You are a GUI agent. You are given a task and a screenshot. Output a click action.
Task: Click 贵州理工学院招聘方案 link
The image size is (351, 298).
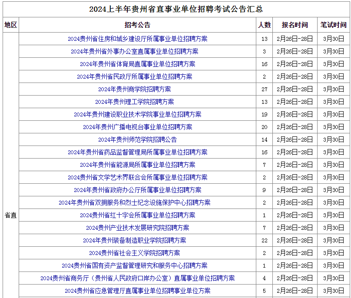click(x=134, y=102)
